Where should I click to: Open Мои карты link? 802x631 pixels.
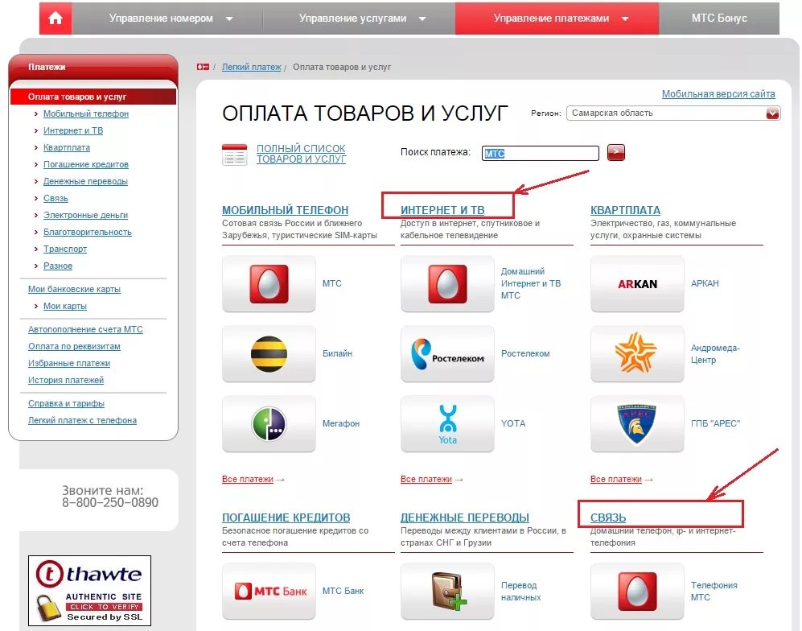(x=65, y=306)
